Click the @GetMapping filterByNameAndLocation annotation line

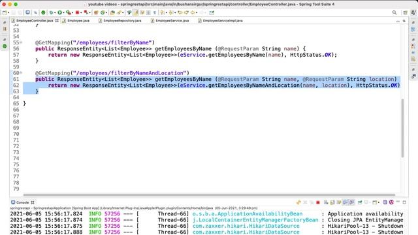click(x=112, y=72)
